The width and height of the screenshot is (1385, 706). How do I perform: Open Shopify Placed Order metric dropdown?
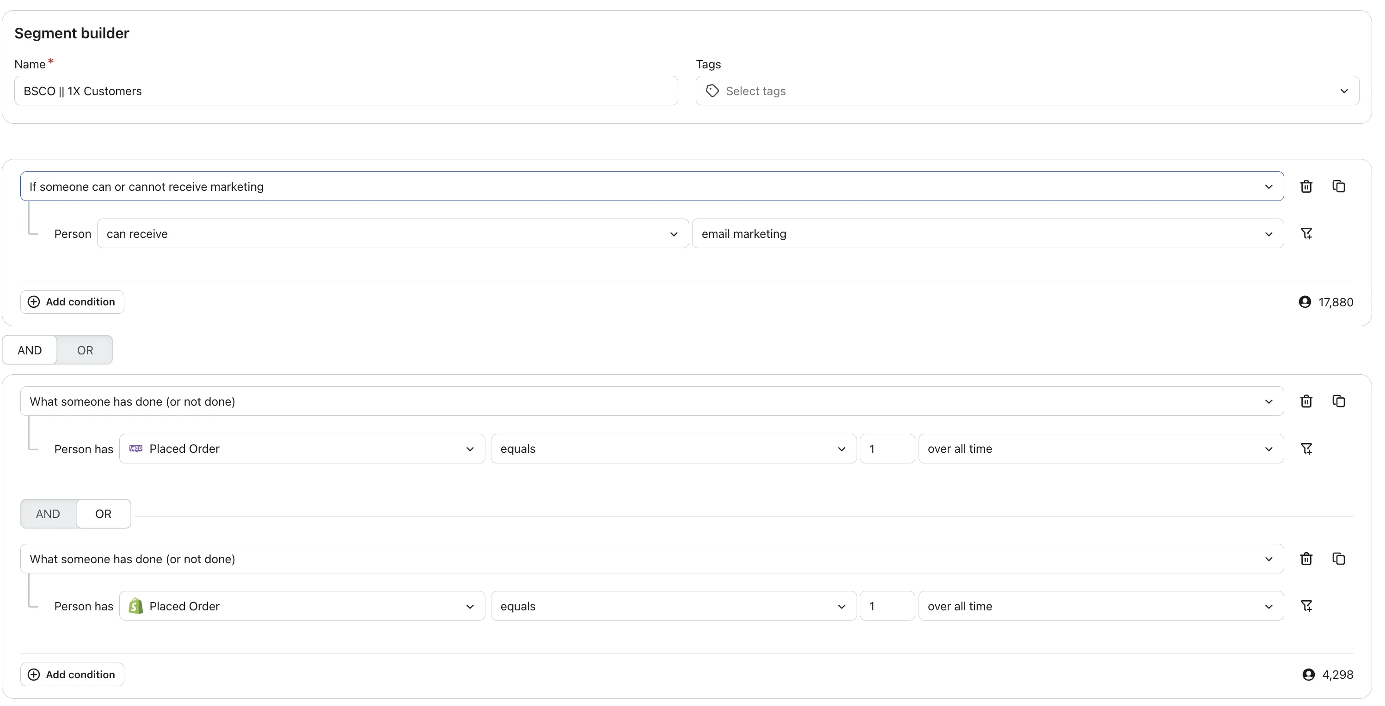(x=301, y=606)
